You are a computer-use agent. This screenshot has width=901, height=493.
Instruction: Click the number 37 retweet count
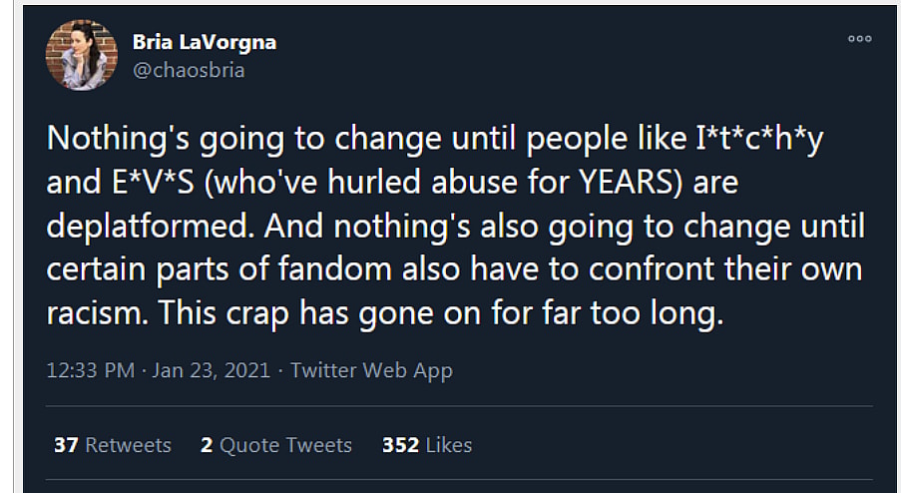click(x=66, y=444)
